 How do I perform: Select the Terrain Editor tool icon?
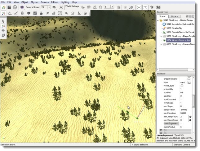pyautogui.click(x=10, y=13)
